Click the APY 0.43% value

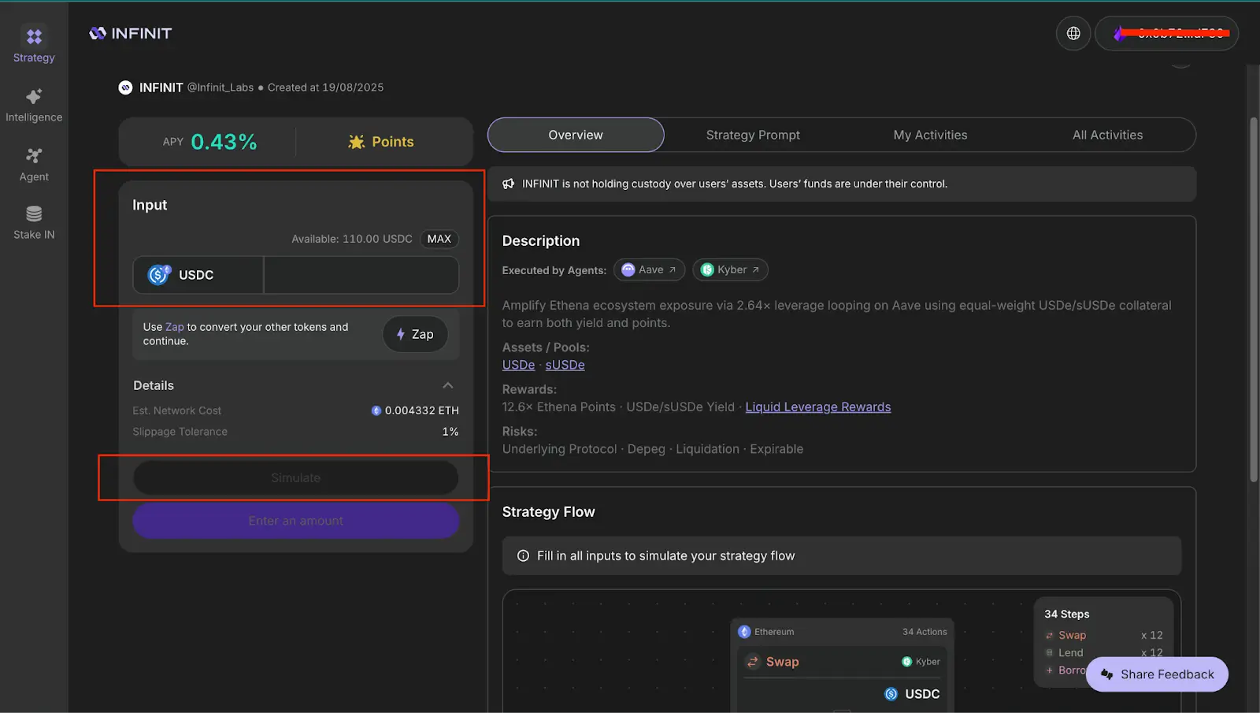pyautogui.click(x=224, y=142)
